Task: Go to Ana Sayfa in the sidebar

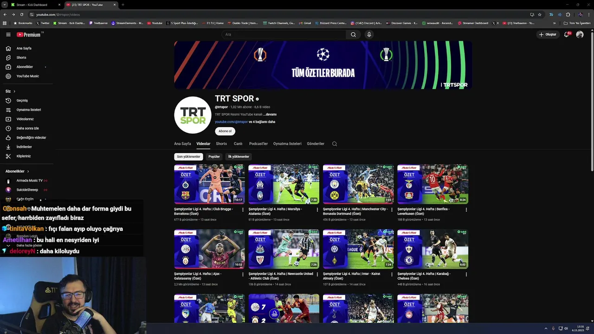Action: (24, 48)
